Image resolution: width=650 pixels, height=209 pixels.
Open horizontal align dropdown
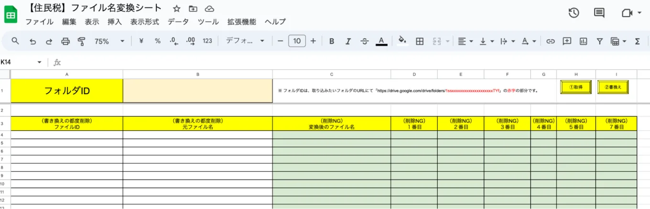[466, 41]
